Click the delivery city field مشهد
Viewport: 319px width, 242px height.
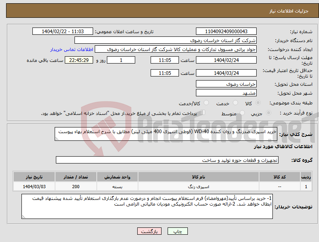(226, 93)
